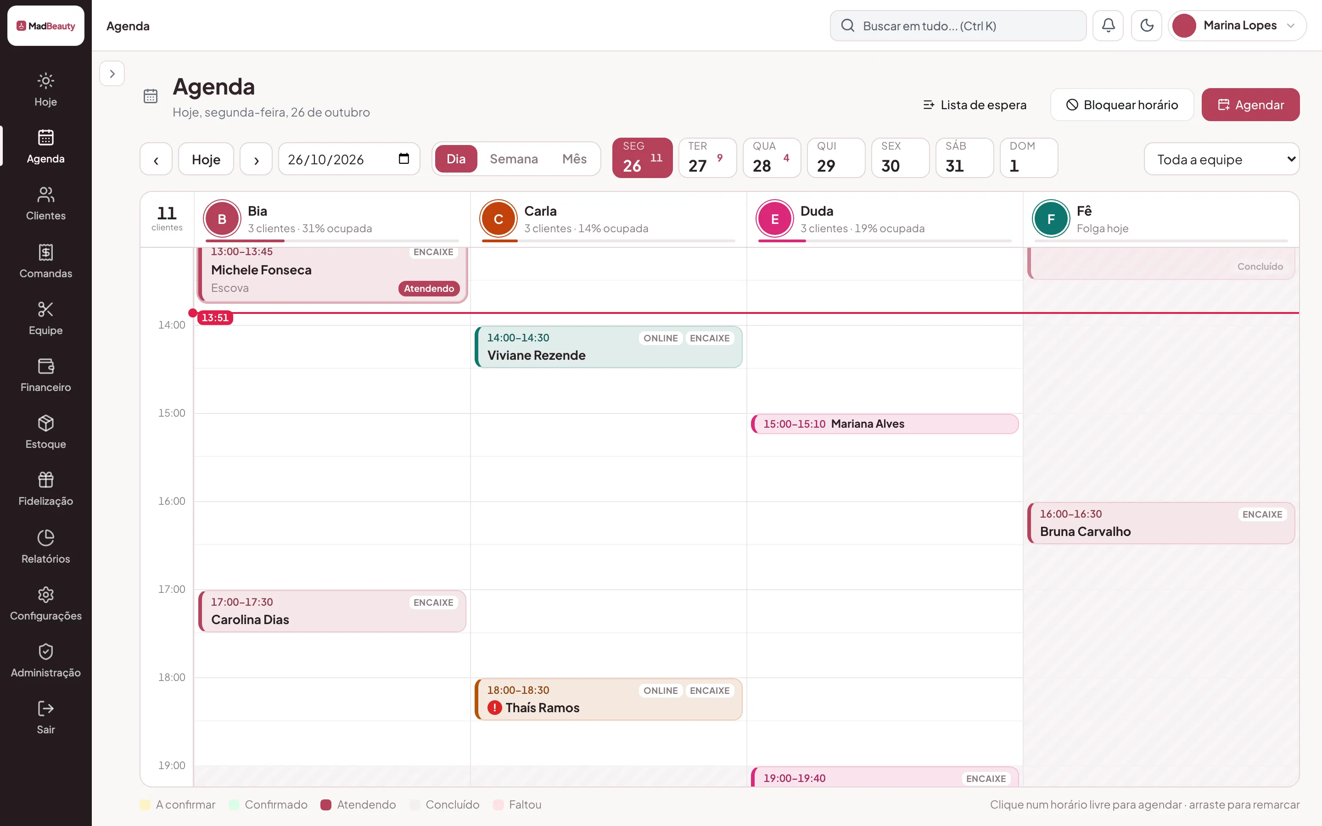This screenshot has height=826, width=1322.
Task: Open Configurações settings
Action: [x=46, y=603]
